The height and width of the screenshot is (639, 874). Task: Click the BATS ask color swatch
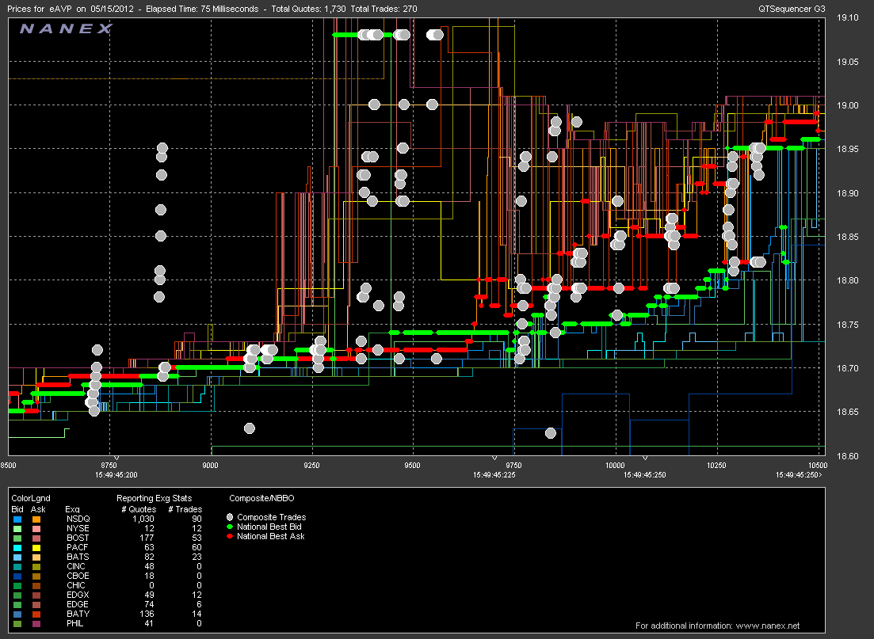coord(36,557)
